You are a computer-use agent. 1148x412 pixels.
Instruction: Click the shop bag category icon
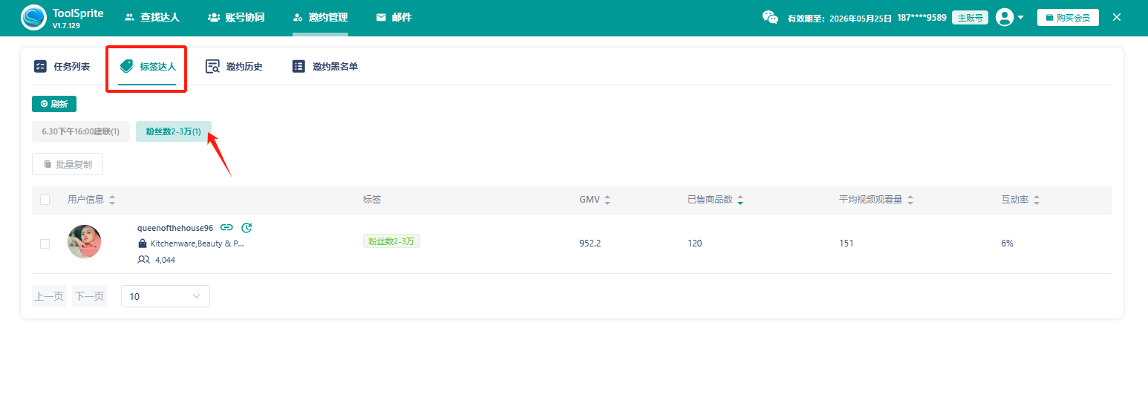(x=143, y=243)
